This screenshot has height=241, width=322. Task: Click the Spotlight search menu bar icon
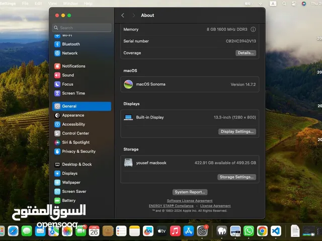pos(284,4)
